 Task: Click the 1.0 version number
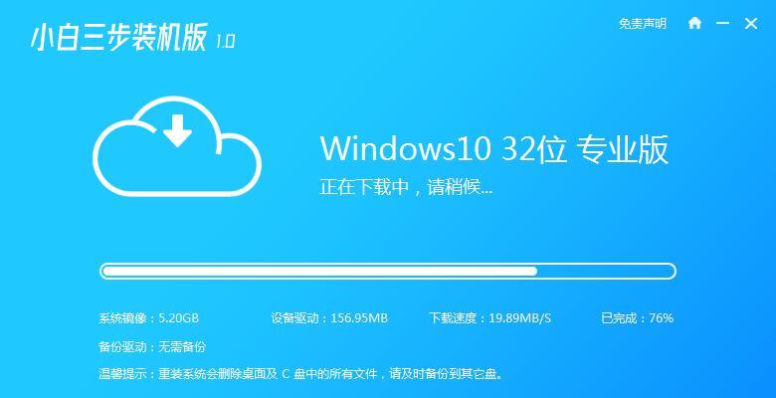(225, 41)
